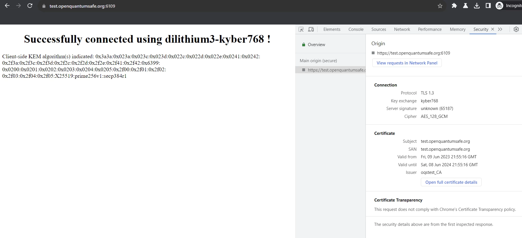Screen dimensions: 522x238
Task: Switch to the Performance tab
Action: pos(430,29)
